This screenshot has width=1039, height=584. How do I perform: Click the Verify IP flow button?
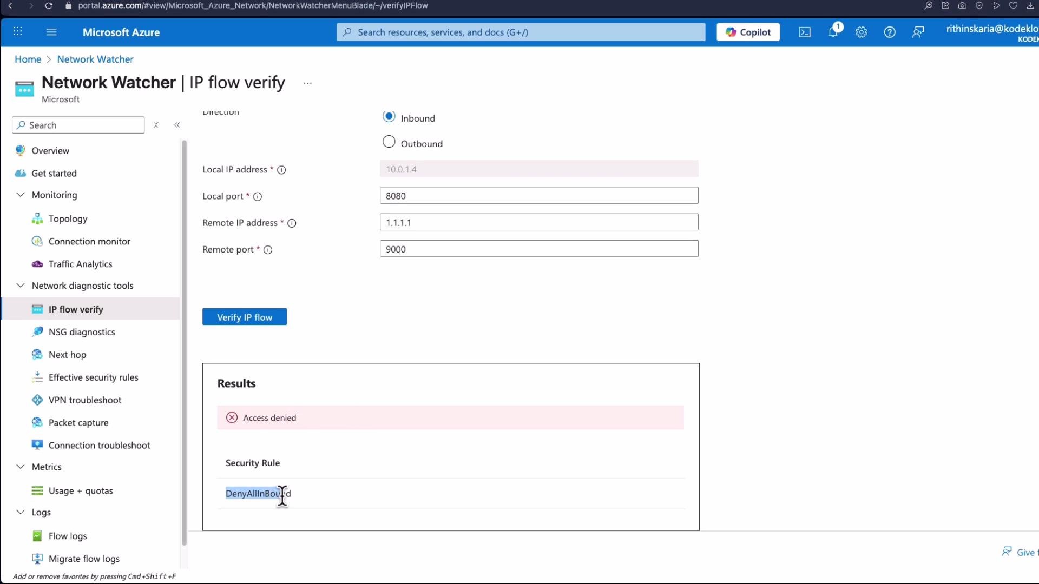[x=245, y=317]
